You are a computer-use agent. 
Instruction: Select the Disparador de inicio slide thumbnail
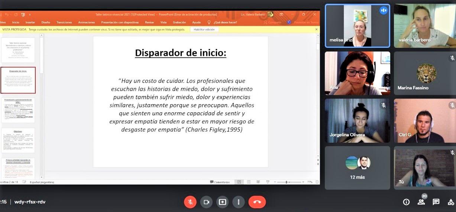18,80
